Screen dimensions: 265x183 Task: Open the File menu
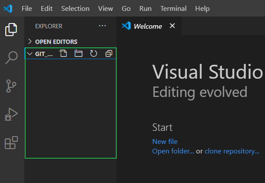click(x=27, y=8)
